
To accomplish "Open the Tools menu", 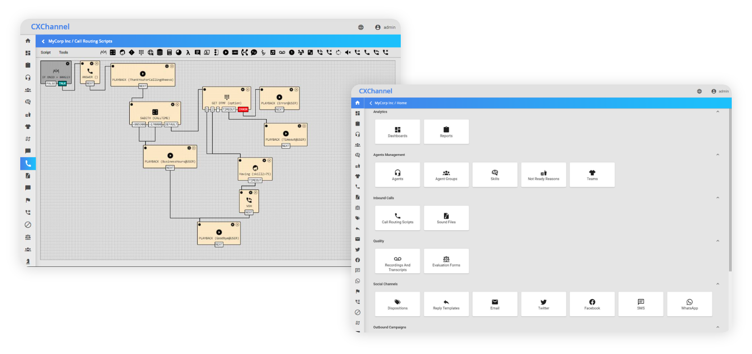I will click(x=63, y=53).
